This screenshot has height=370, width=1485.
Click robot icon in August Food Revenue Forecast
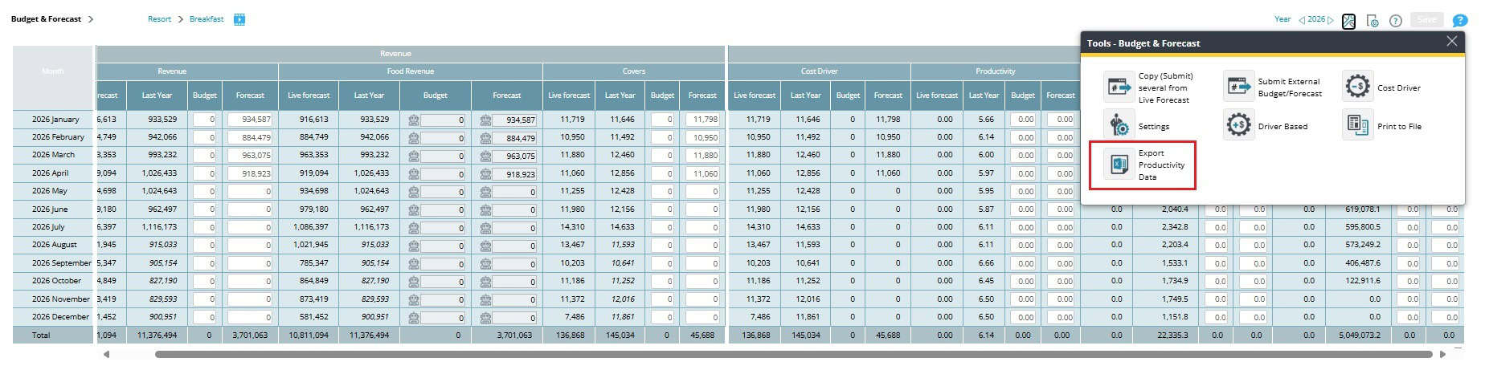tap(485, 246)
